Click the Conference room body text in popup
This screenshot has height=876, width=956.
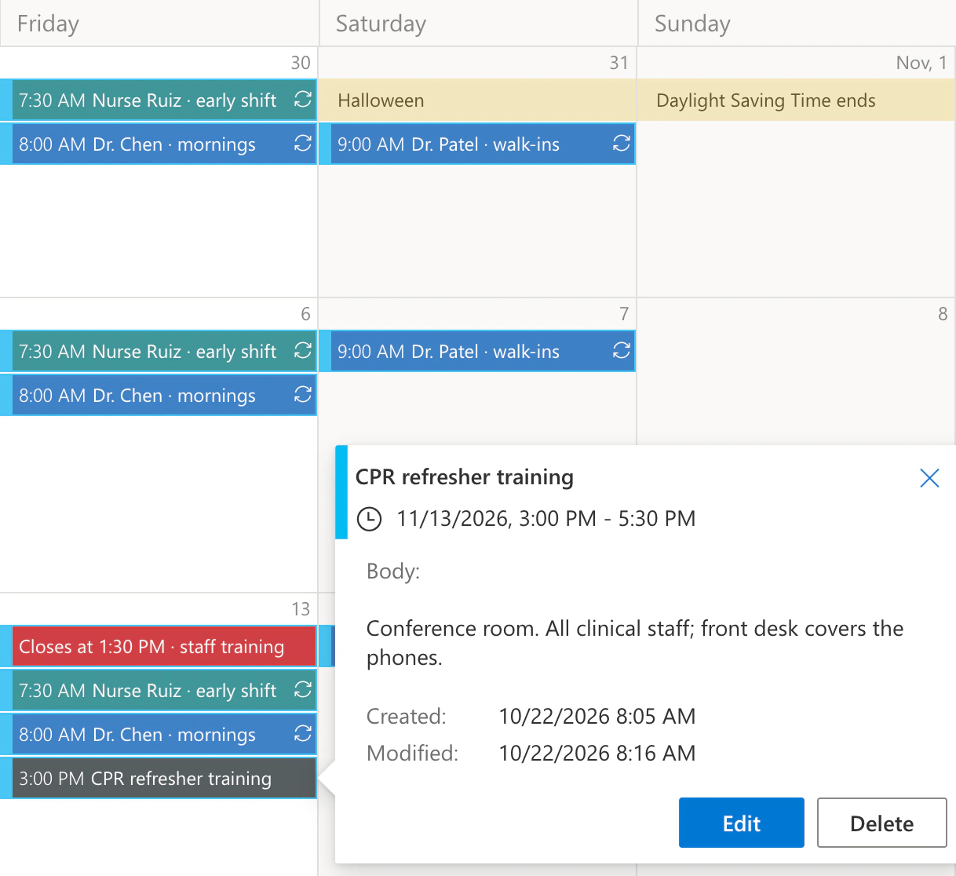coord(635,643)
